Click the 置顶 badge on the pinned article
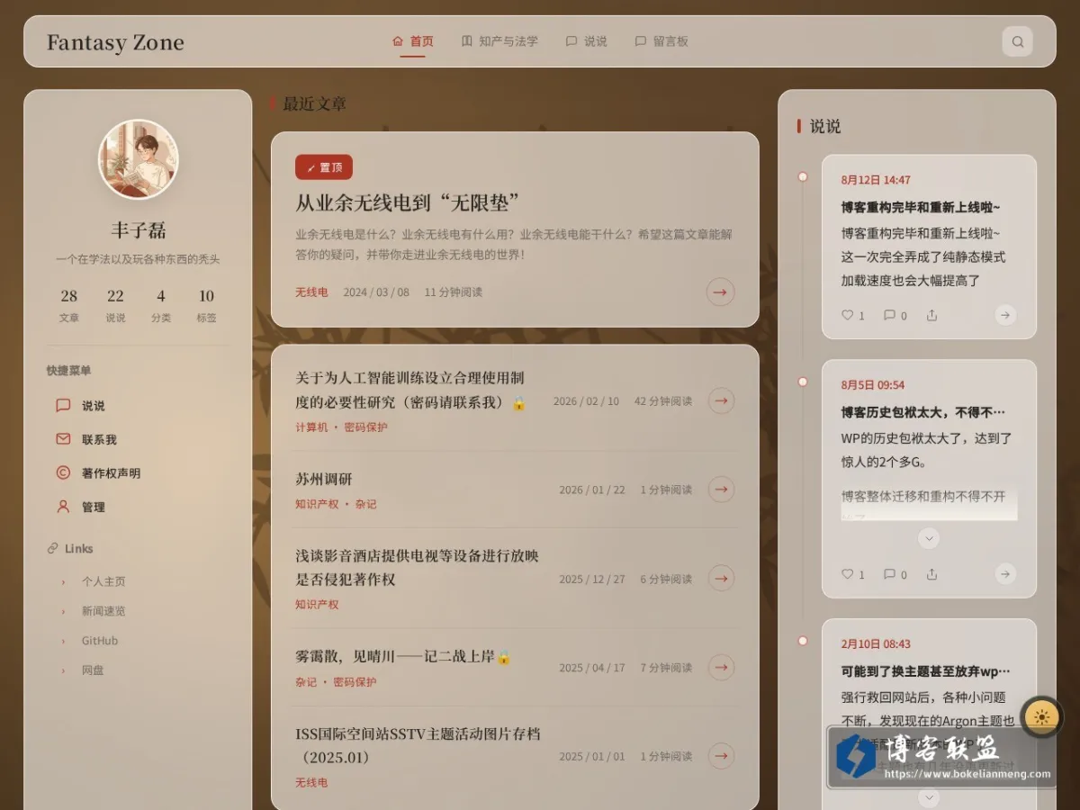 tap(324, 167)
